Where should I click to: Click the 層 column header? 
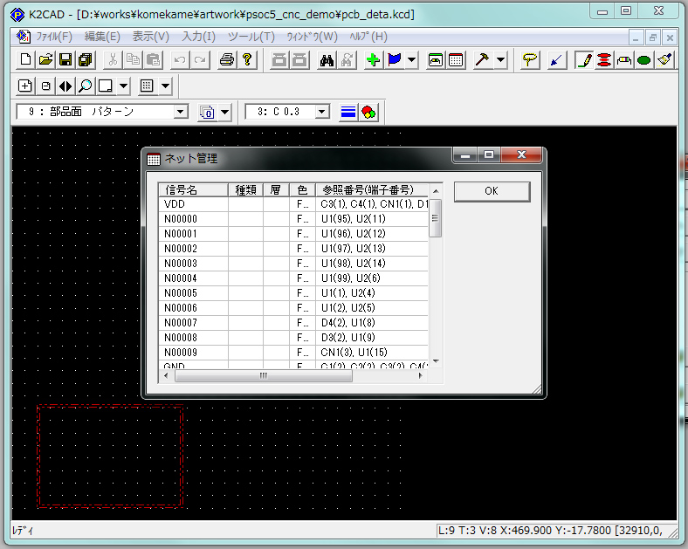pyautogui.click(x=276, y=190)
